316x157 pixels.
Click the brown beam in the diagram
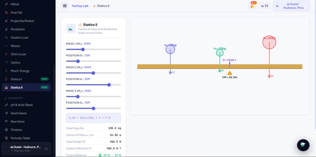pyautogui.click(x=220, y=67)
